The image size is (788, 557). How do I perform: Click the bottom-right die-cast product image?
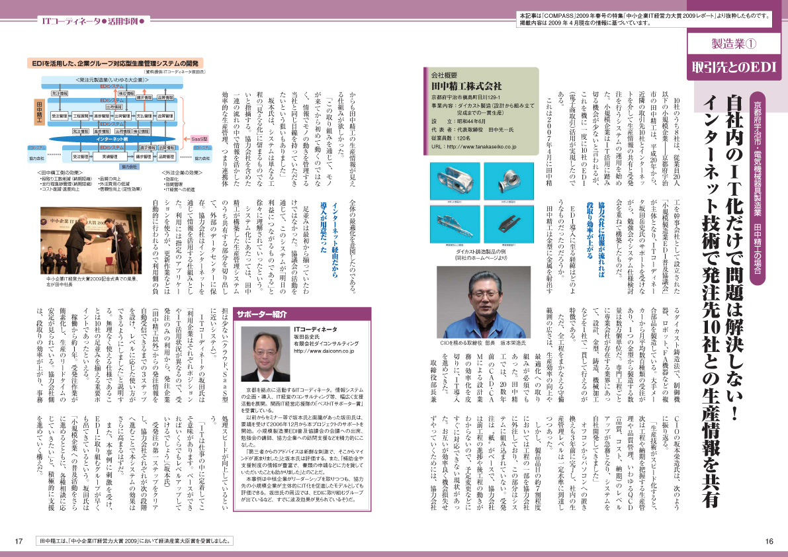(509, 224)
